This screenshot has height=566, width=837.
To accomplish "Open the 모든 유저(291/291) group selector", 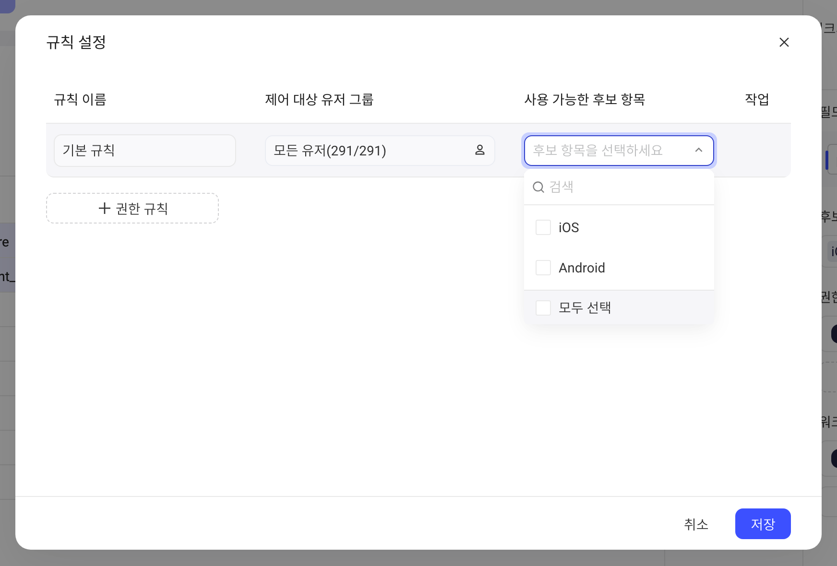I will (380, 151).
